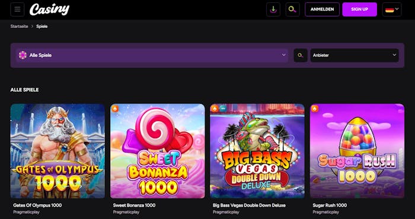
Task: Click the blue badge on Big Bass Vegas
Action: pyautogui.click(x=222, y=108)
